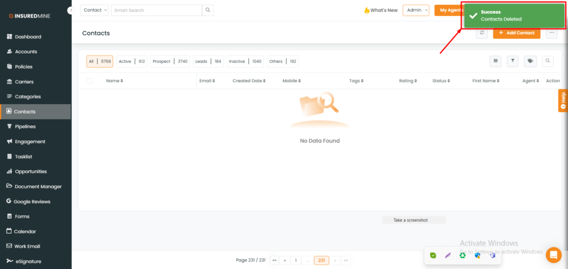Sort by First Name column
The image size is (568, 269).
click(x=486, y=81)
